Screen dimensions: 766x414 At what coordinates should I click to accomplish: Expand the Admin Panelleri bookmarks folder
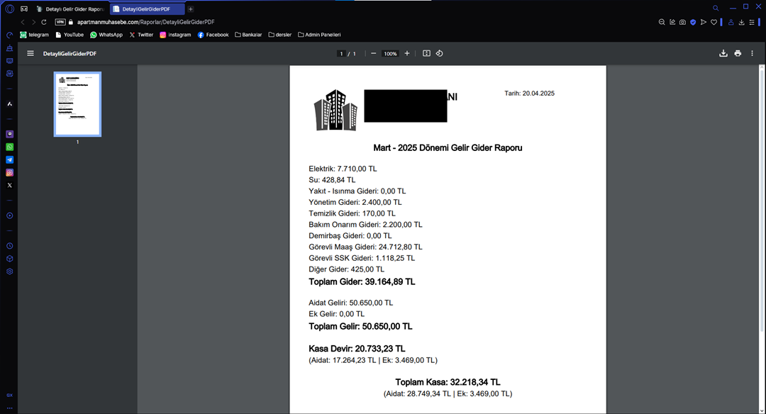coord(319,35)
